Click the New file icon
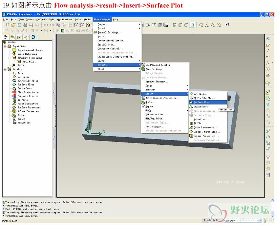 pyautogui.click(x=8, y=25)
